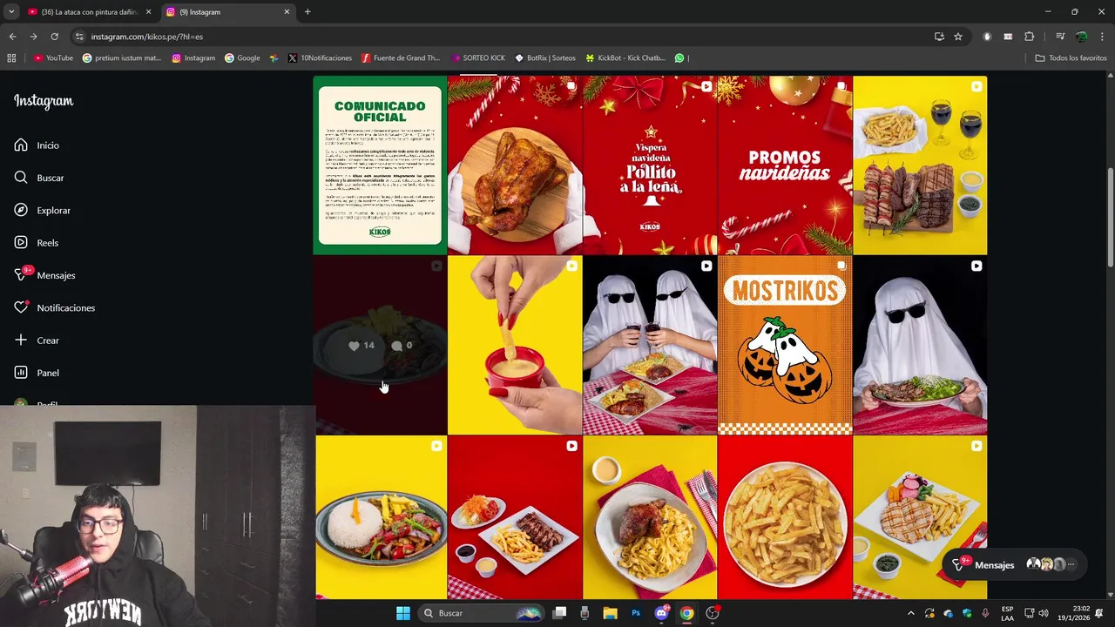Image resolution: width=1115 pixels, height=627 pixels.
Task: Open Chrome three-dot menu
Action: [x=1102, y=37]
